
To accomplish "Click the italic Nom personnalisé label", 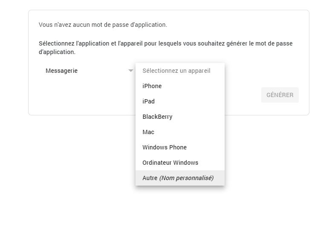I will (x=187, y=178).
